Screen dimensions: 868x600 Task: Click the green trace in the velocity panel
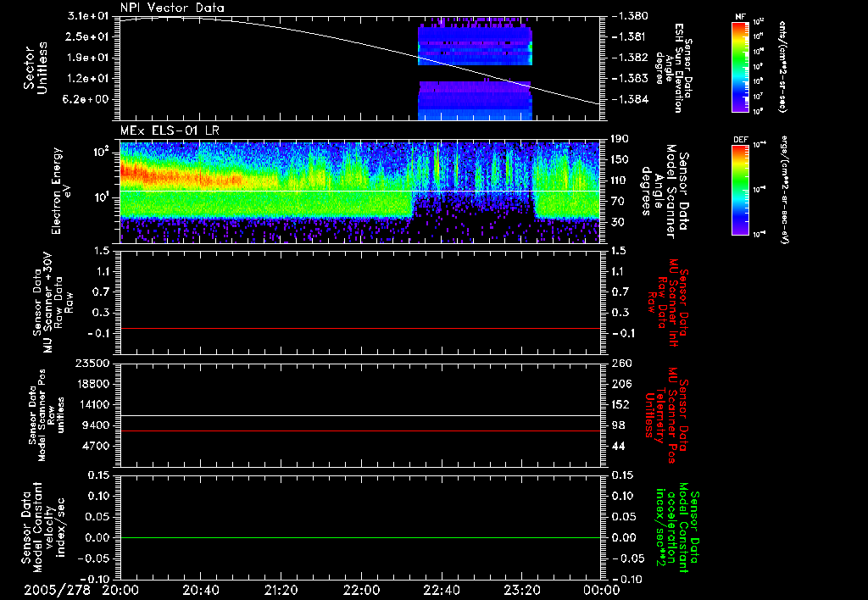359,537
